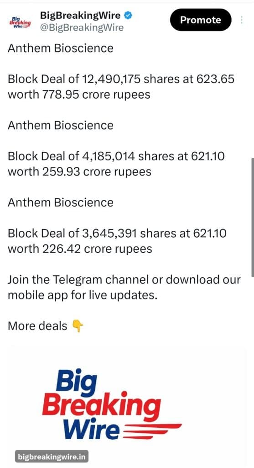Click the Promote button
The height and width of the screenshot is (468, 254).
pos(201,20)
